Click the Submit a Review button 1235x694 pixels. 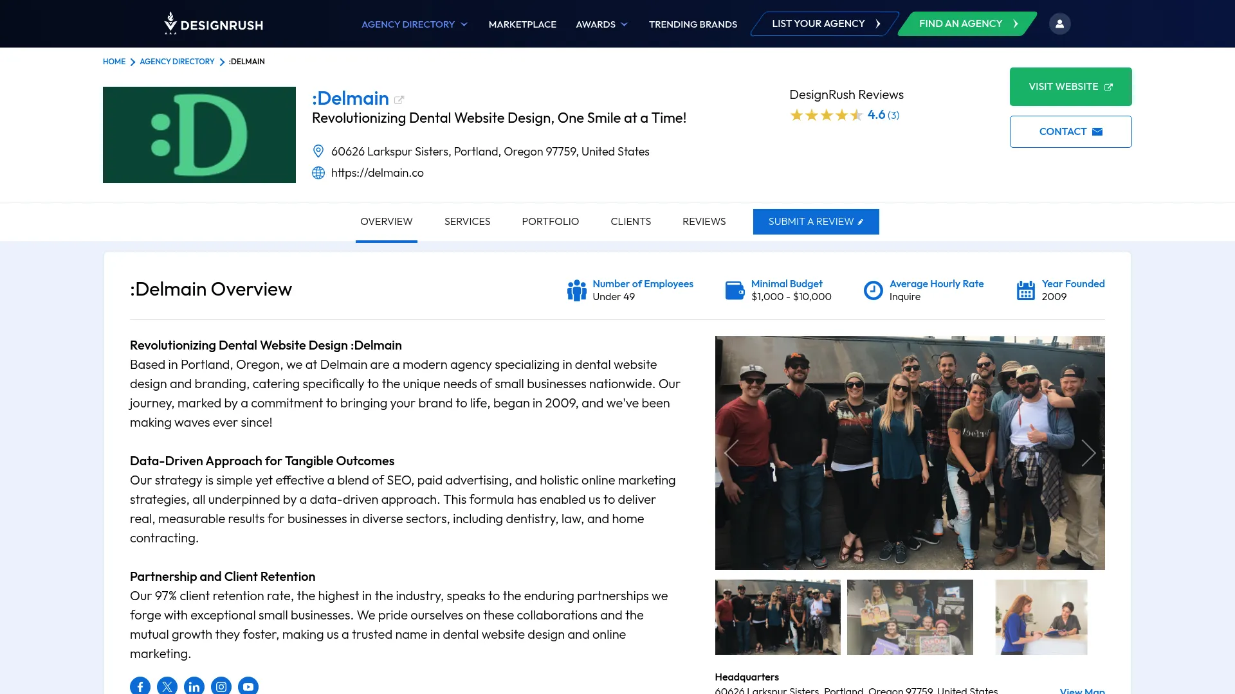(x=816, y=221)
